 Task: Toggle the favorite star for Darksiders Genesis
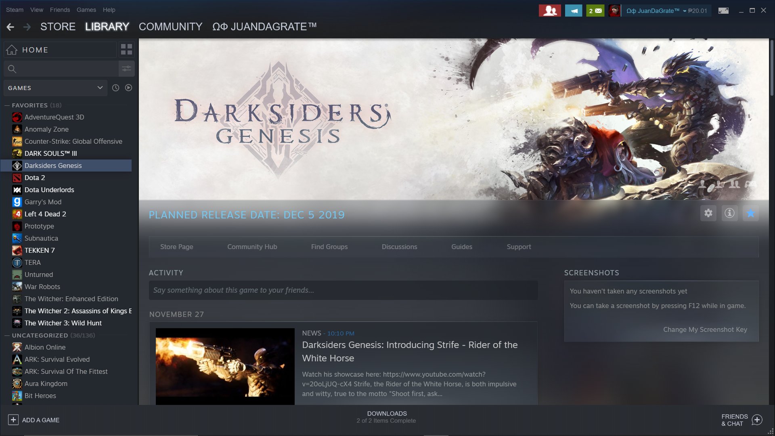[x=750, y=213]
